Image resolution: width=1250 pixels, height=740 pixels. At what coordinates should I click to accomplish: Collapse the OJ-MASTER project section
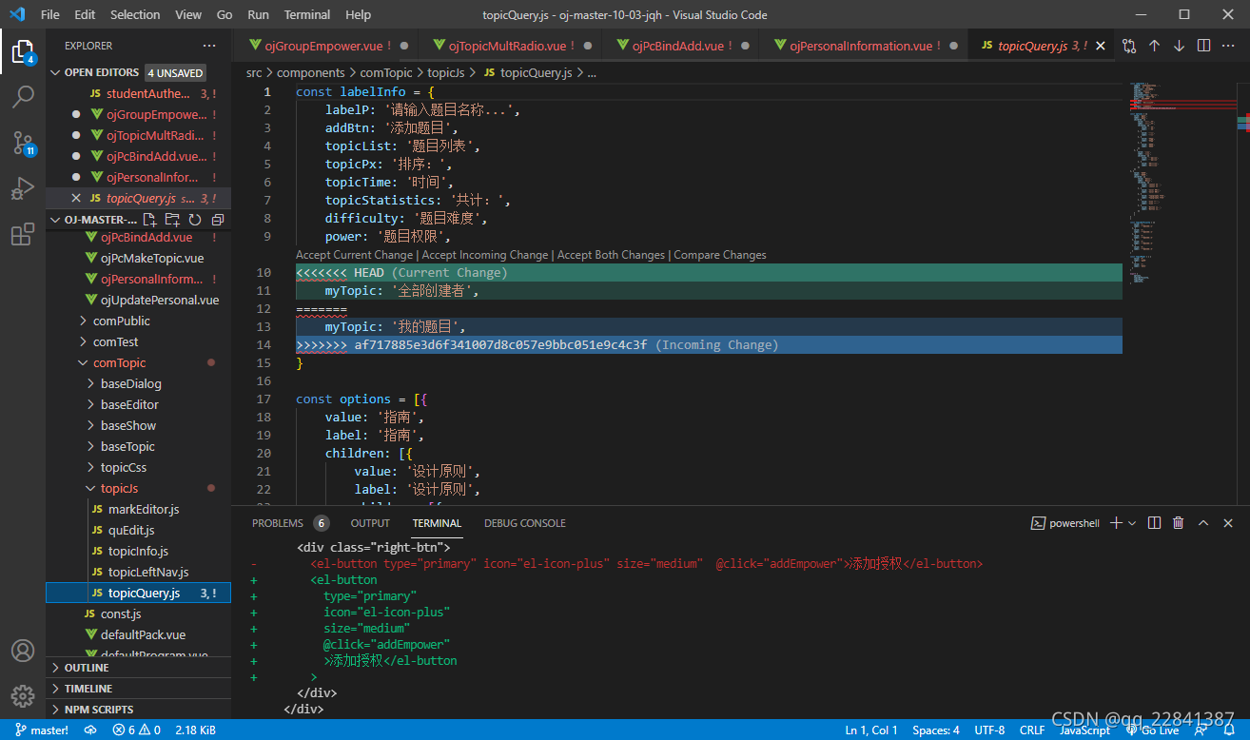54,220
